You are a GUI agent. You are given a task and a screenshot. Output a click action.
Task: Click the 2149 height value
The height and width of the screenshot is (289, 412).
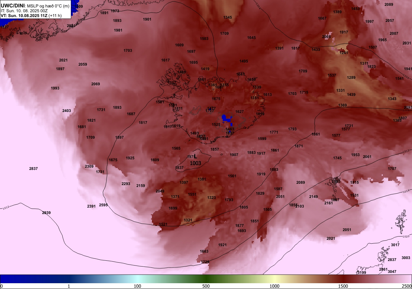point(314,197)
